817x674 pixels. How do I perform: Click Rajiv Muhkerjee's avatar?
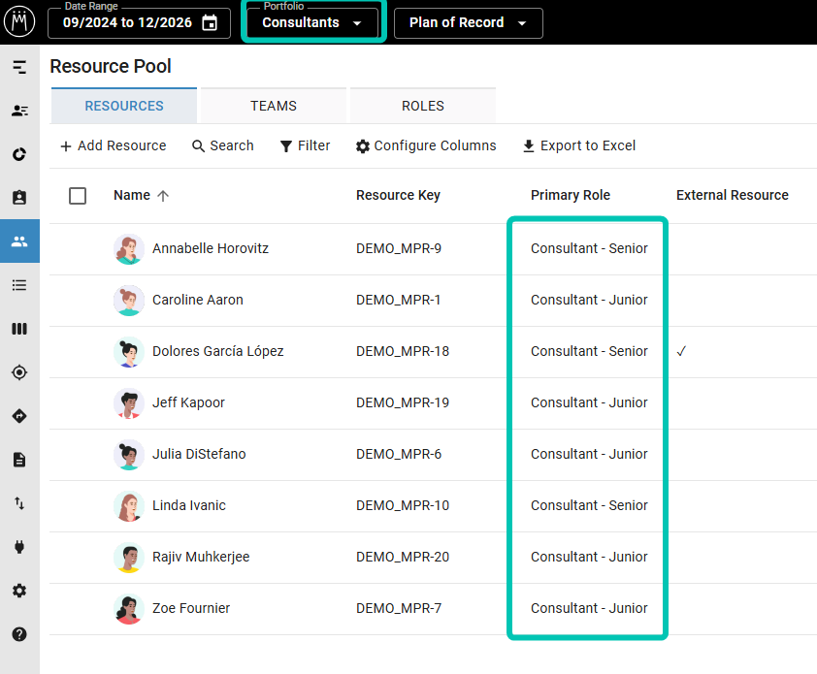click(x=129, y=558)
